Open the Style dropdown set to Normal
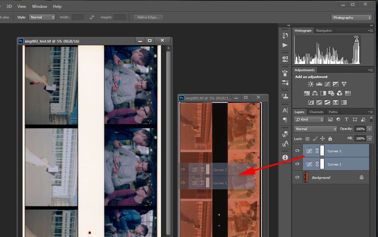 tap(42, 17)
